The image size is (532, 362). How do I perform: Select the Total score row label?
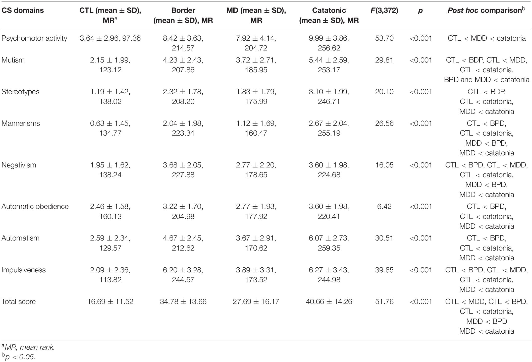tap(19, 302)
